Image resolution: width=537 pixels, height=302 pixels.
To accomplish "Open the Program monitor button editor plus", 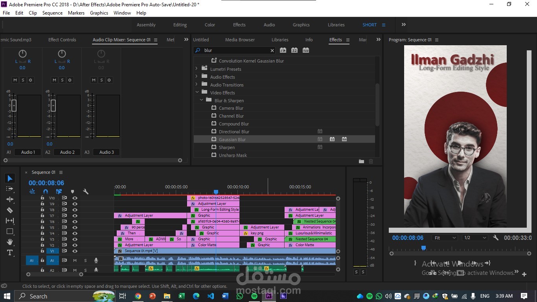I will pyautogui.click(x=524, y=274).
